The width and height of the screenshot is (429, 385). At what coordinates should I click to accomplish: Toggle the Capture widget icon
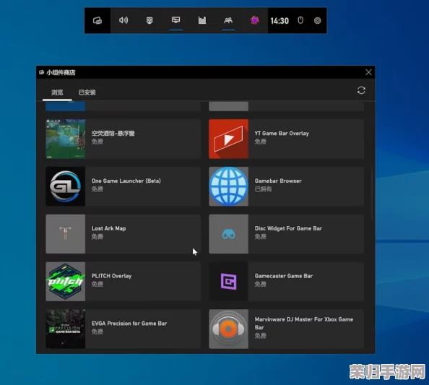click(149, 20)
